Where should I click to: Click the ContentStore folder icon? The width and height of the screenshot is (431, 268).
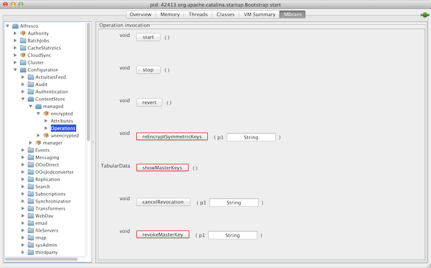(x=31, y=99)
